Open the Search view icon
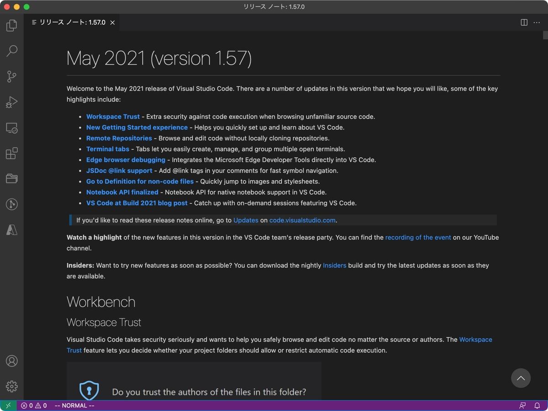The width and height of the screenshot is (548, 411). 12,51
